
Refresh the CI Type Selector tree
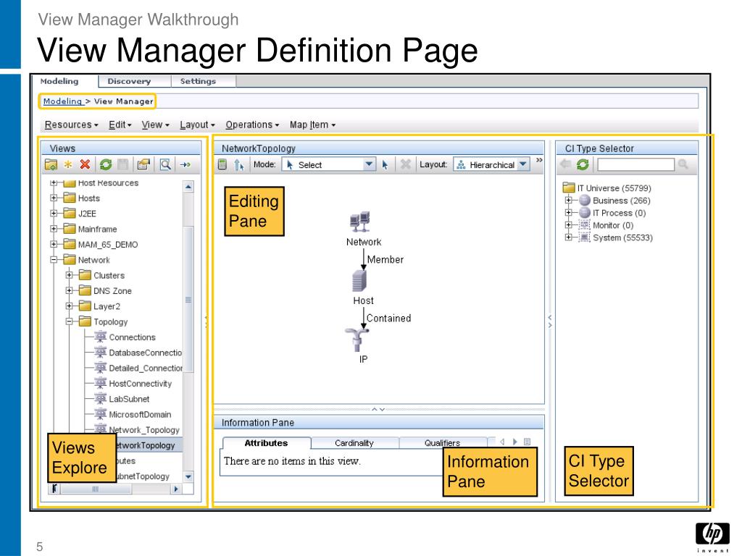coord(583,164)
